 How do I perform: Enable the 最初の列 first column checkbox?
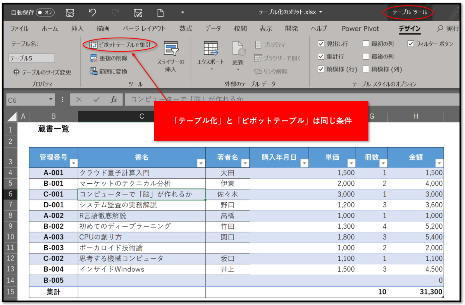365,43
